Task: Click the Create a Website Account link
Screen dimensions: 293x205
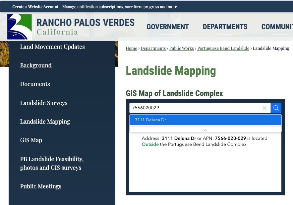Action: click(x=35, y=7)
